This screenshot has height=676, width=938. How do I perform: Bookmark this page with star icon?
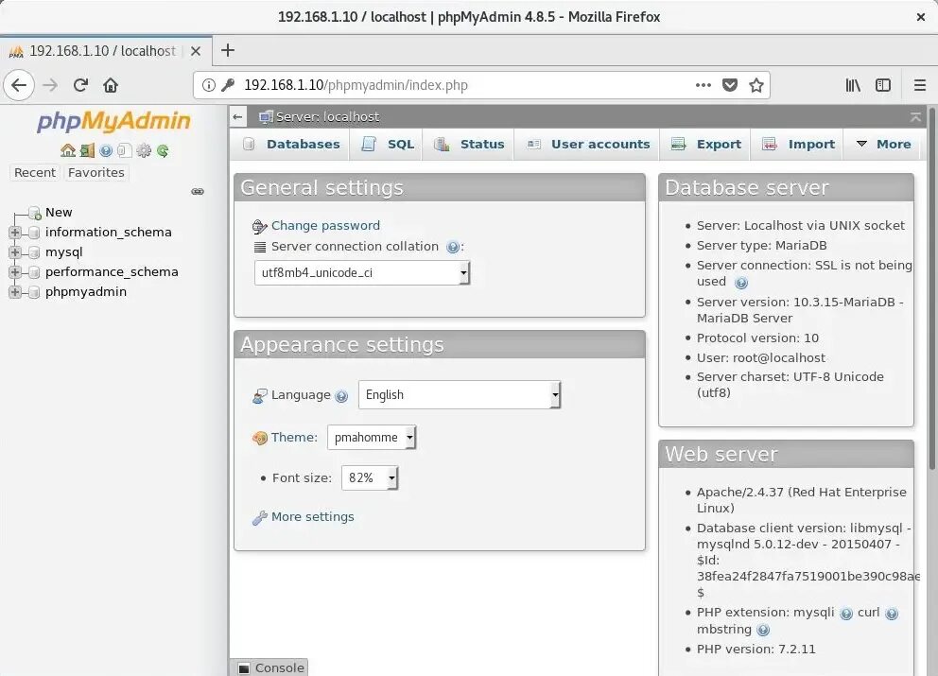tap(756, 85)
